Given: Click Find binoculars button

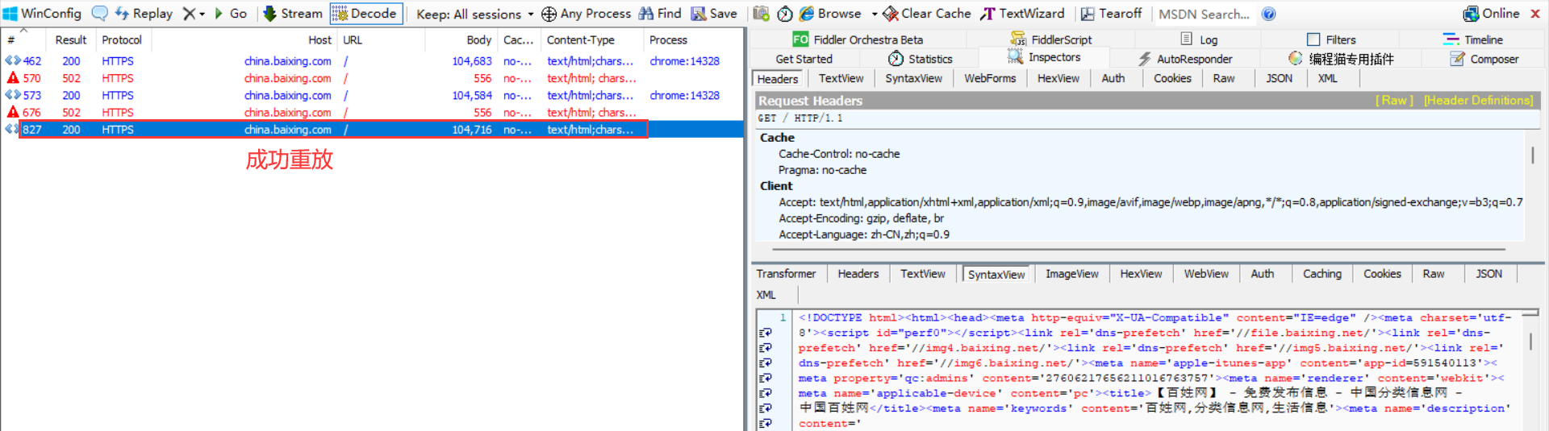Looking at the screenshot, I should pos(660,14).
